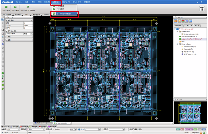Collapse the Schematics folder in the project tree
Image resolution: width=208 pixels, height=134 pixels.
[x=177, y=32]
